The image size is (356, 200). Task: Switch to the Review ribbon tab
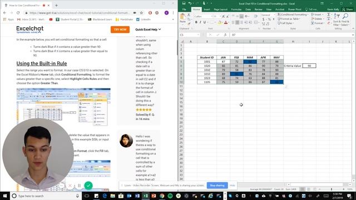point(258,9)
